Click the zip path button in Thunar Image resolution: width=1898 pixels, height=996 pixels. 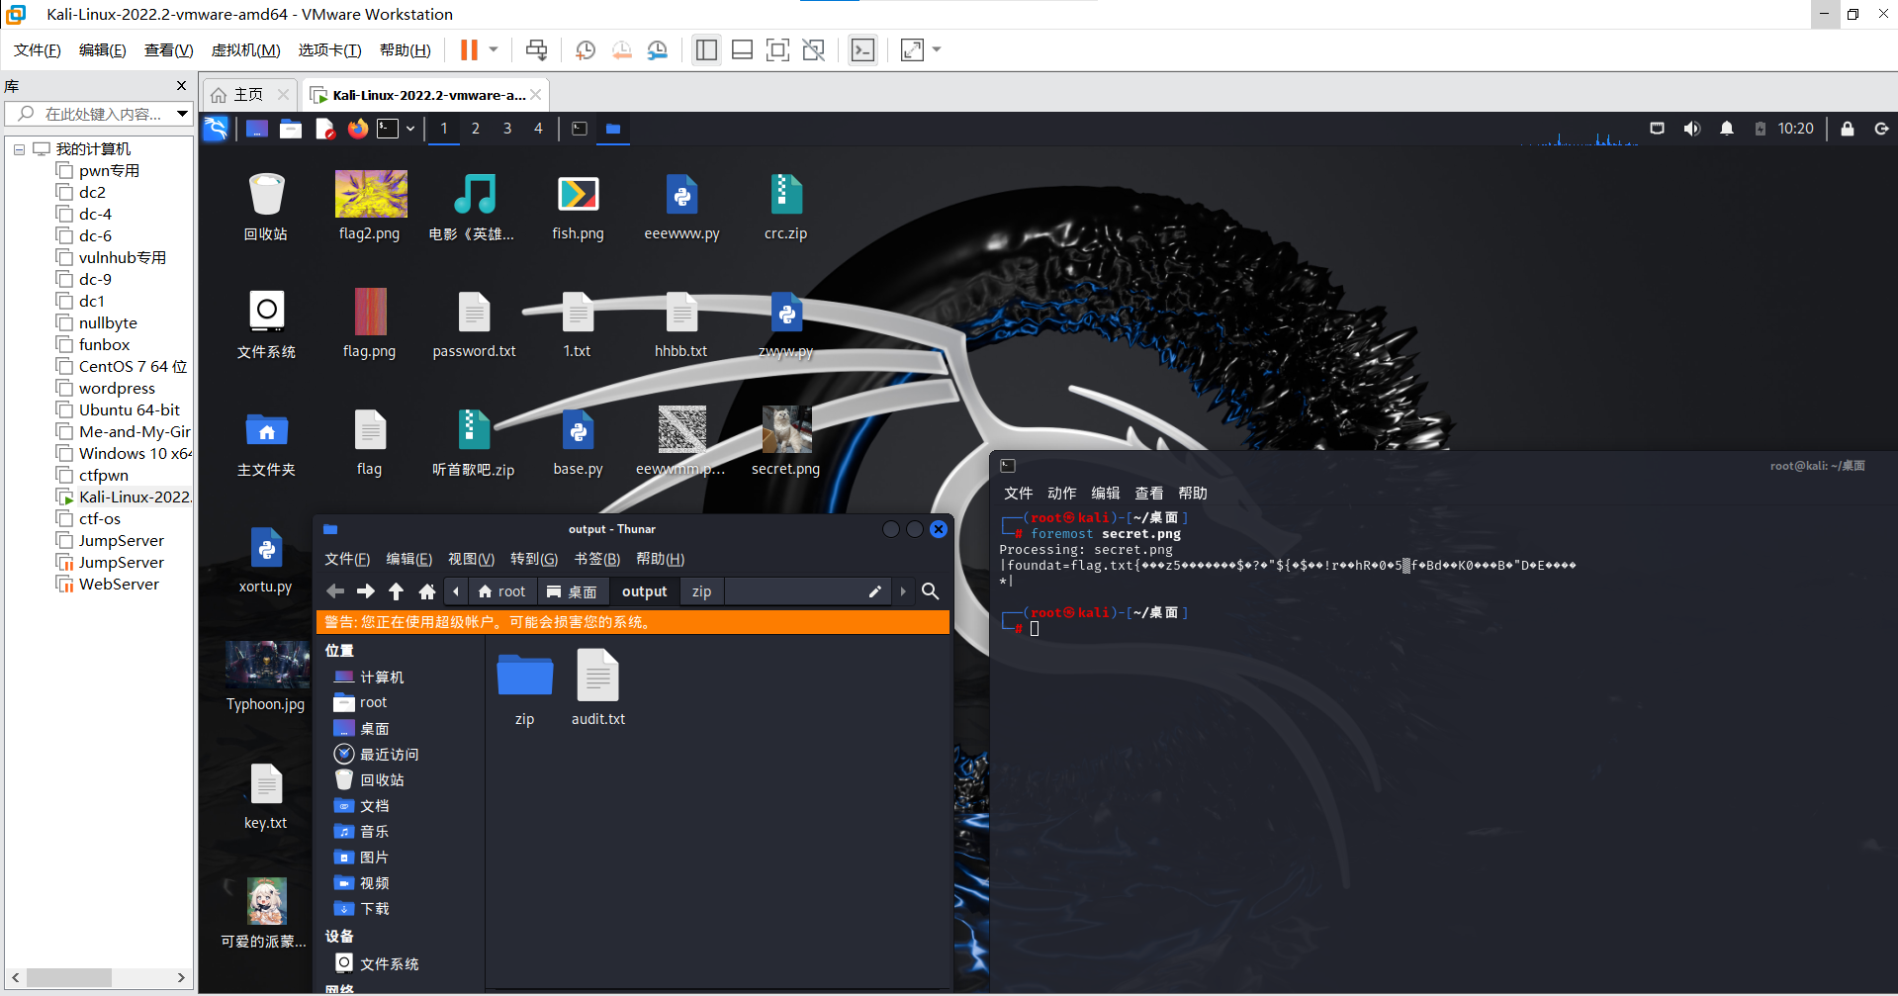701,591
